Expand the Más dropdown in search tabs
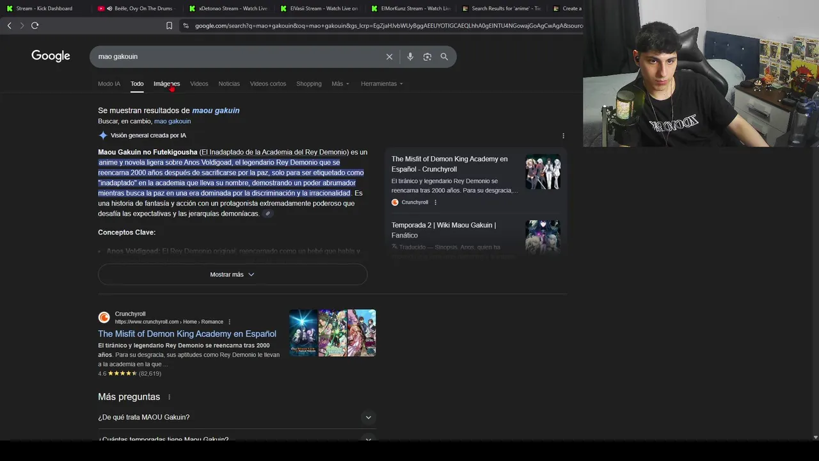 click(x=340, y=84)
